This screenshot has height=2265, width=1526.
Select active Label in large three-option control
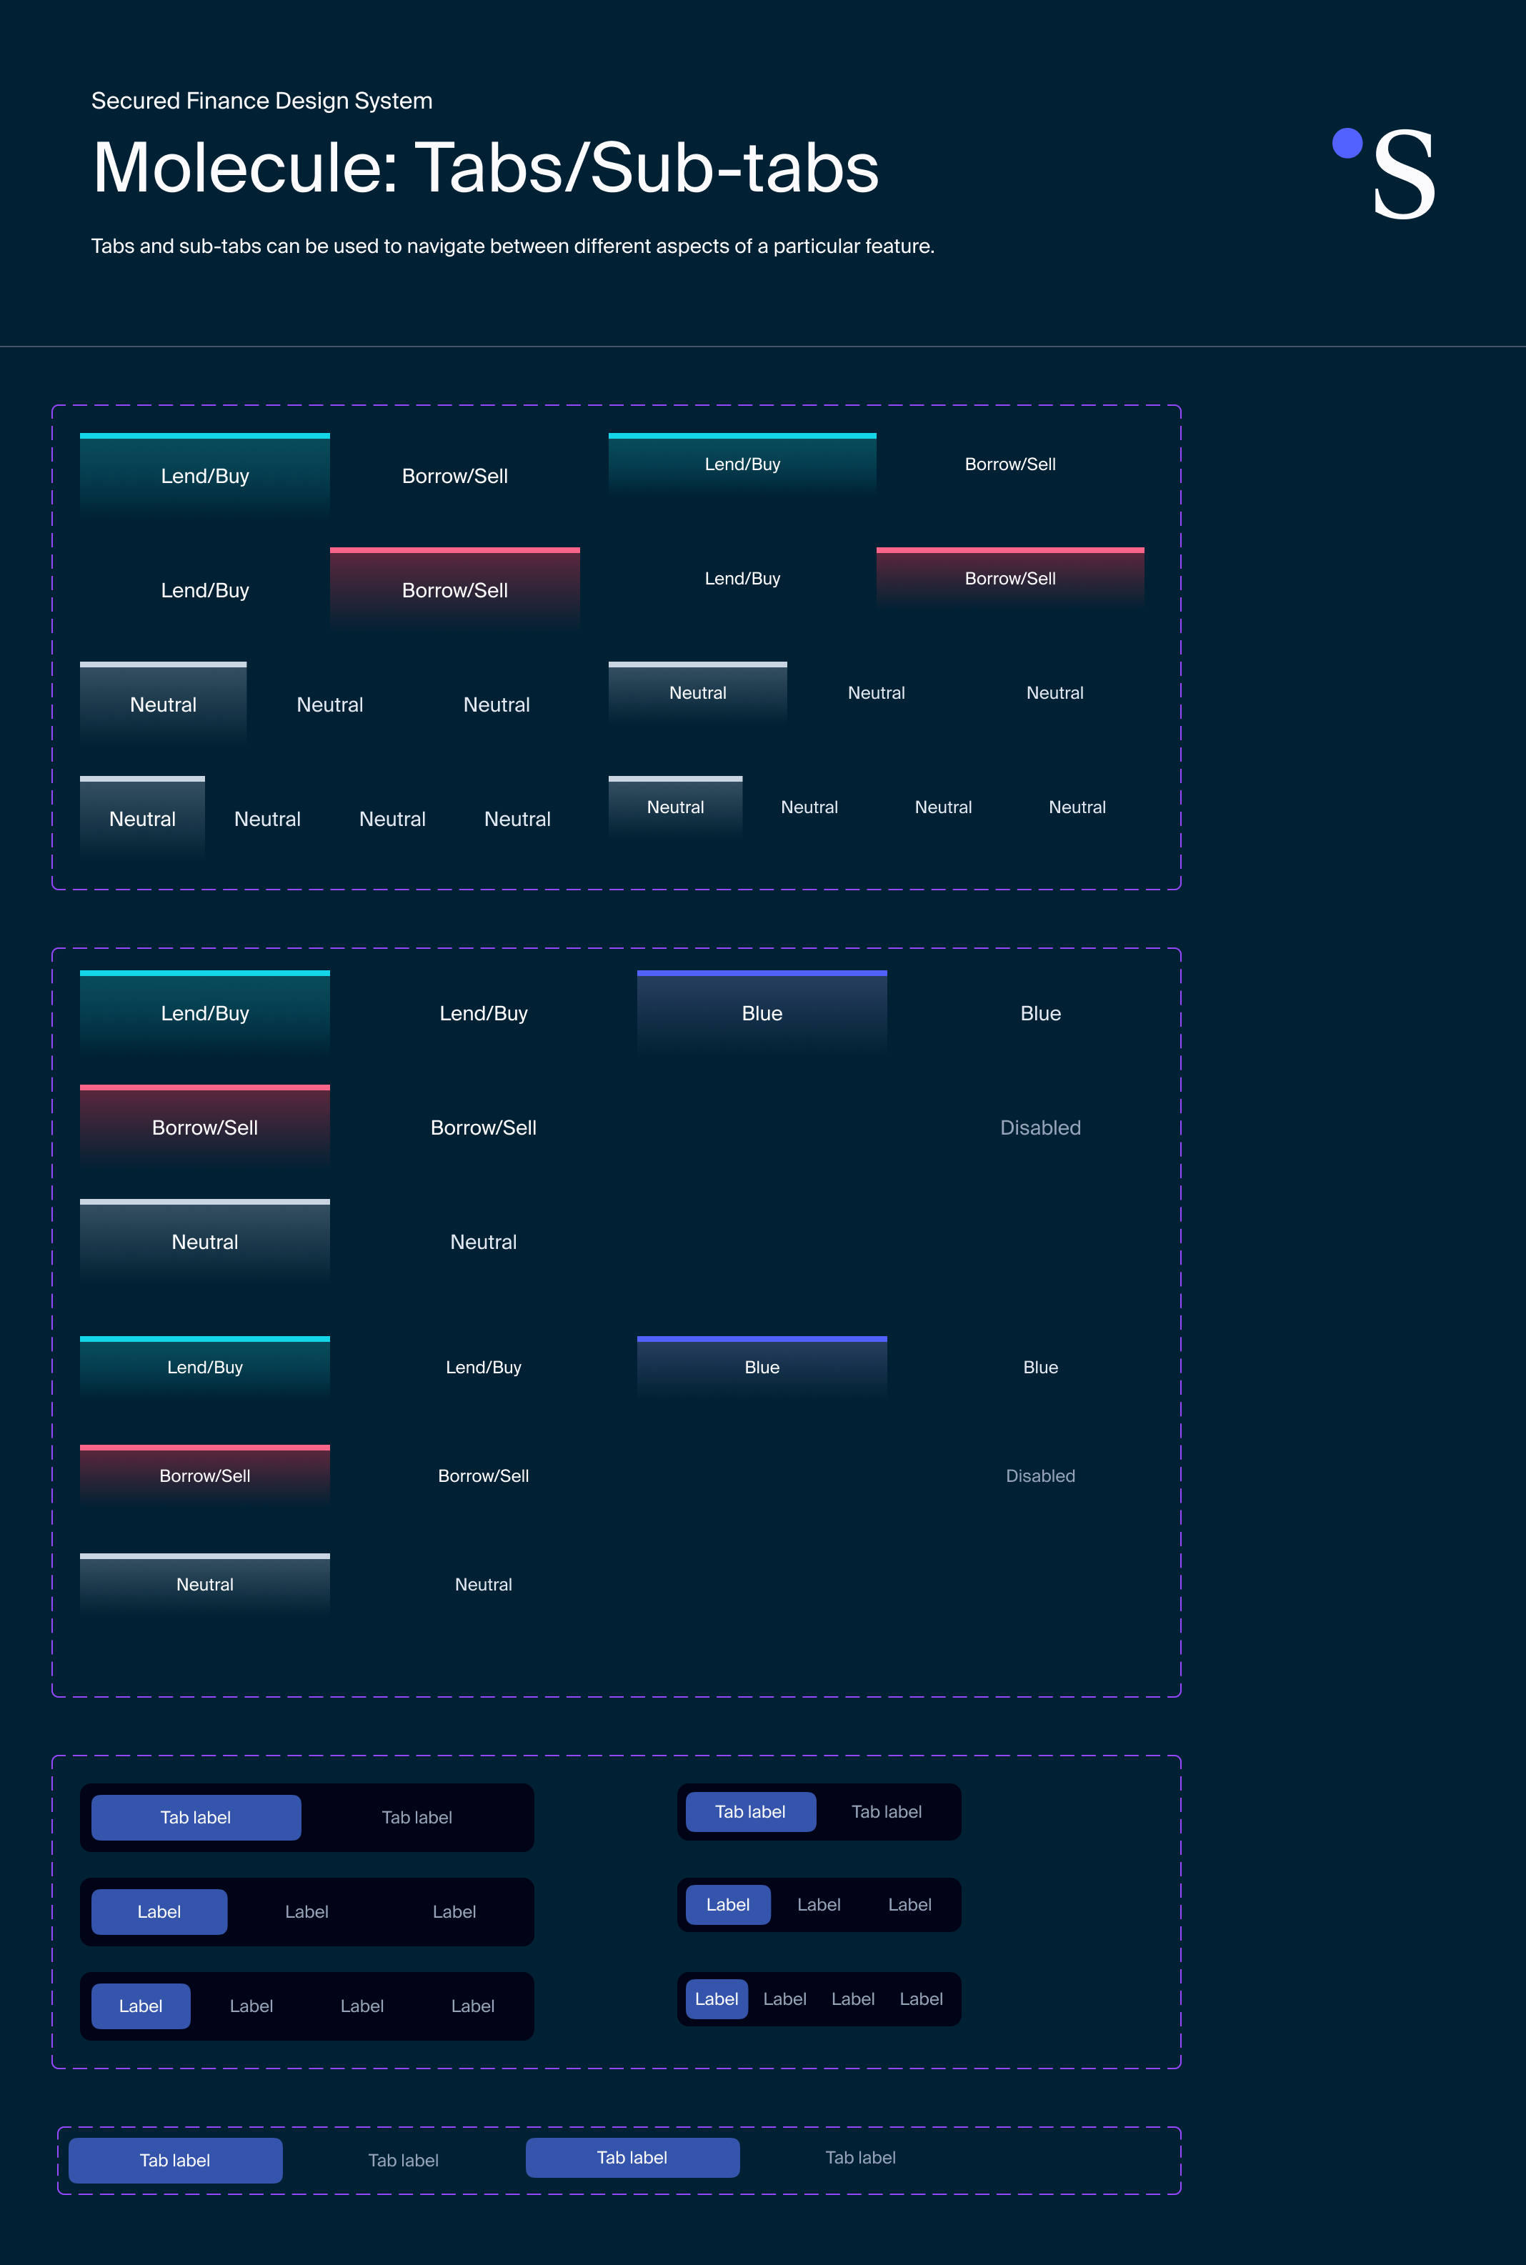click(x=159, y=1911)
